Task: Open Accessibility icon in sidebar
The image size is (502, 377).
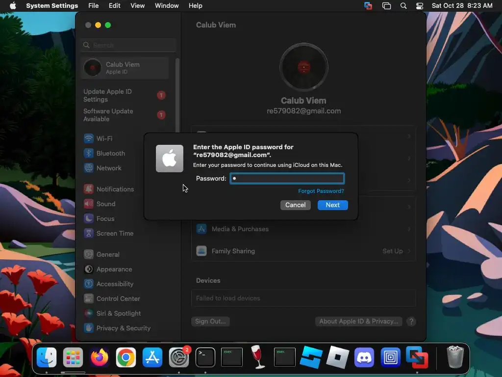Action: click(89, 284)
